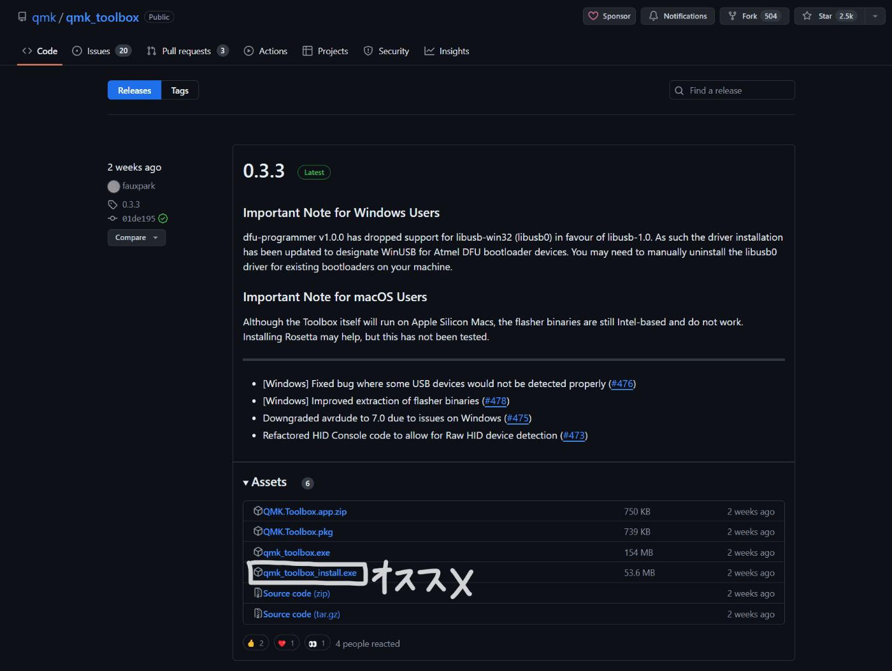
Task: Switch to the Tags view
Action: (x=180, y=90)
